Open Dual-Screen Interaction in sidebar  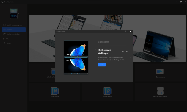(x=14, y=25)
